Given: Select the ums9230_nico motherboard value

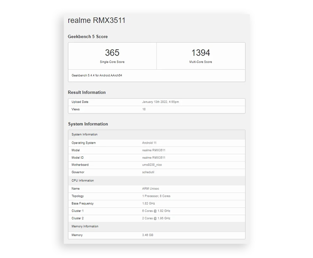Looking at the screenshot, I should coord(152,165).
